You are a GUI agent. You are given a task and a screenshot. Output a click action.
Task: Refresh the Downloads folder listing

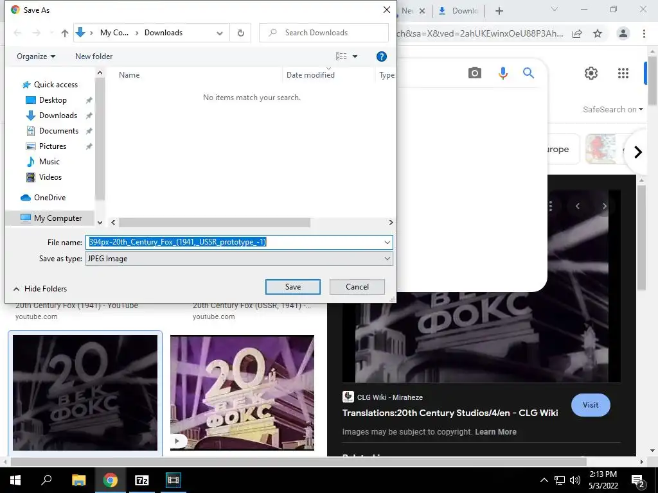coord(240,33)
